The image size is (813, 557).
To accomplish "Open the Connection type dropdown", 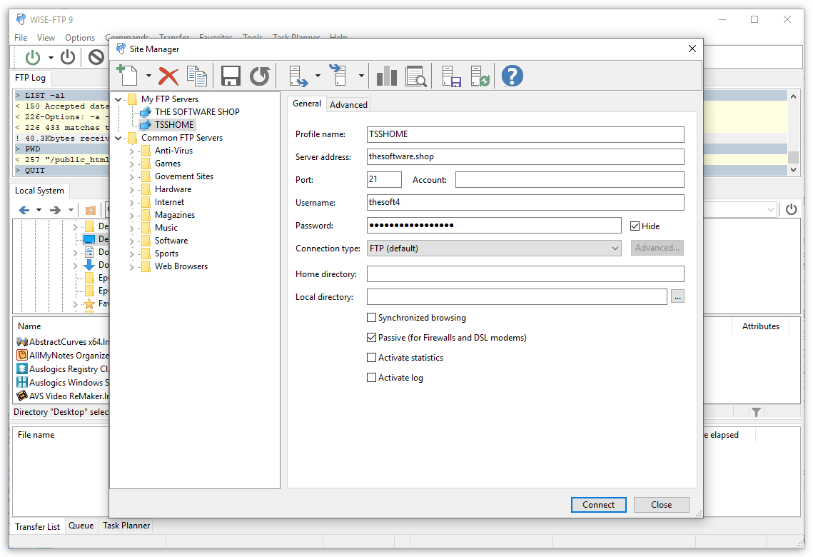I will point(494,249).
